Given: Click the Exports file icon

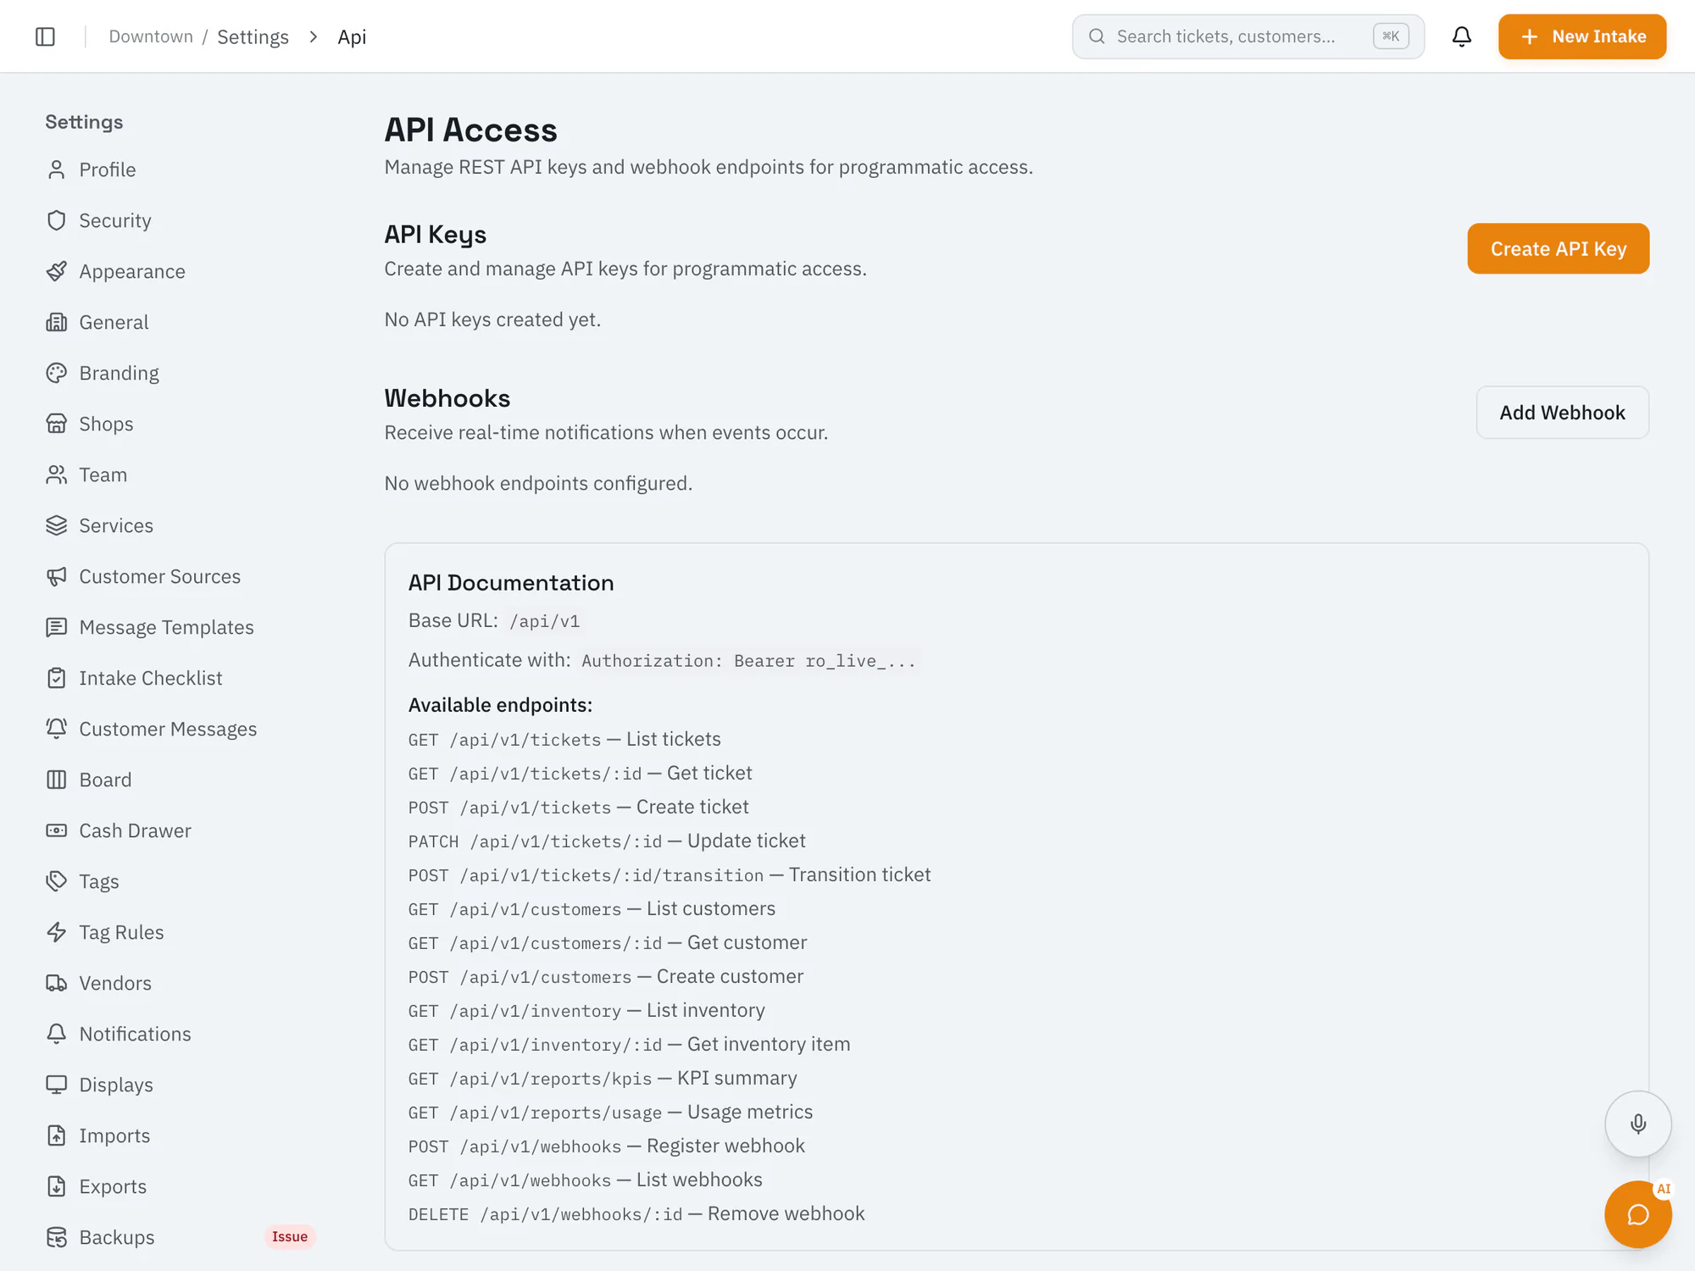Looking at the screenshot, I should click(57, 1186).
